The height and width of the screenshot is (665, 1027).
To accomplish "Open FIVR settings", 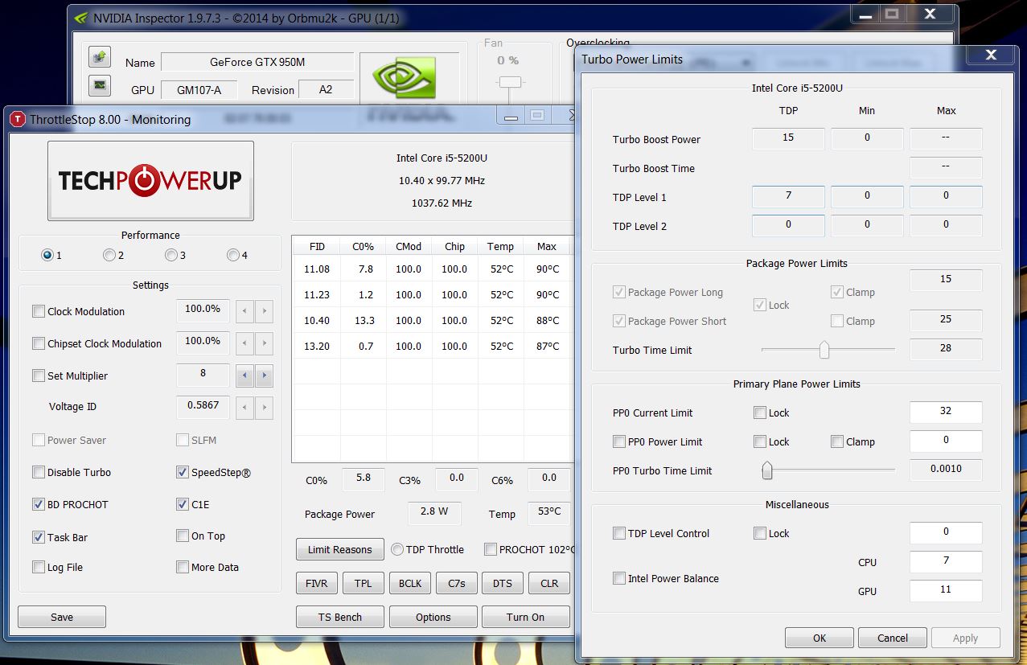I will (x=317, y=583).
